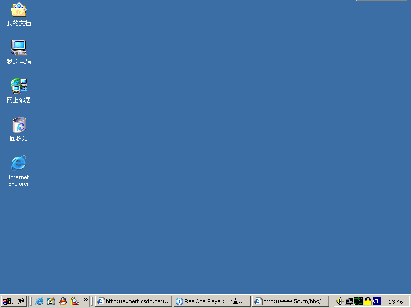Select the 我的电脑 desktop icon
This screenshot has height=308, width=411.
pyautogui.click(x=18, y=52)
